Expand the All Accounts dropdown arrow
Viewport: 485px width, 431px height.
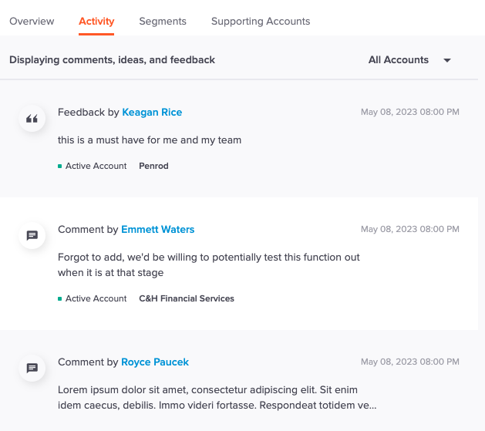click(x=447, y=60)
